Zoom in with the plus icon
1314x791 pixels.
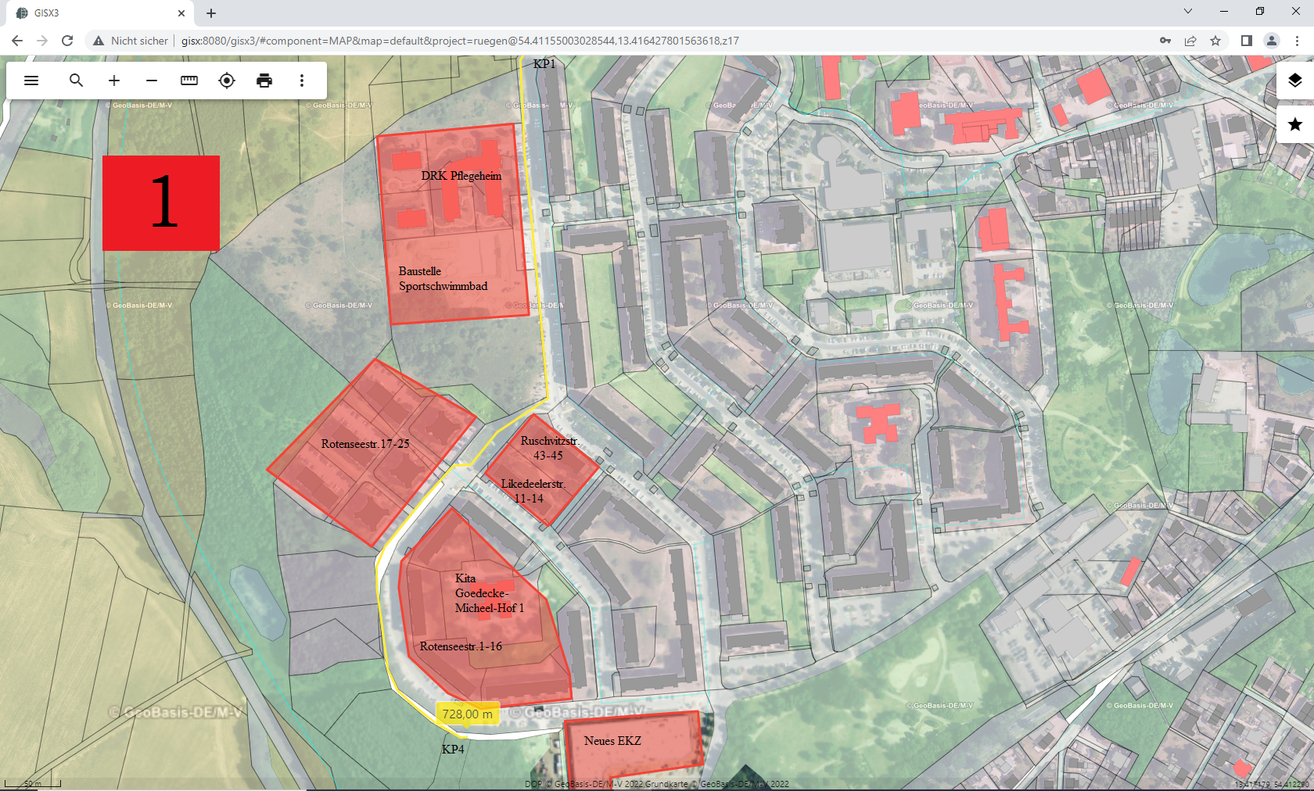tap(114, 81)
